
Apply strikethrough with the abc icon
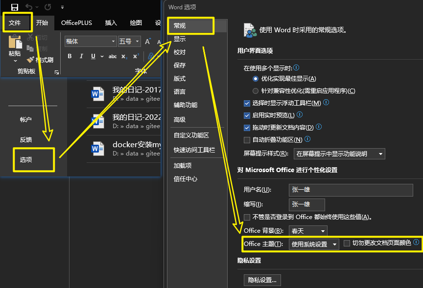[113, 56]
